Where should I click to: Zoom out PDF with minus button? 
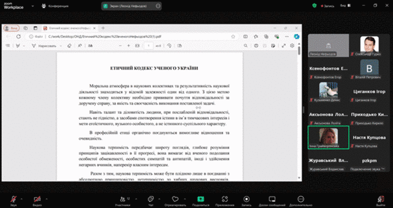pos(120,46)
